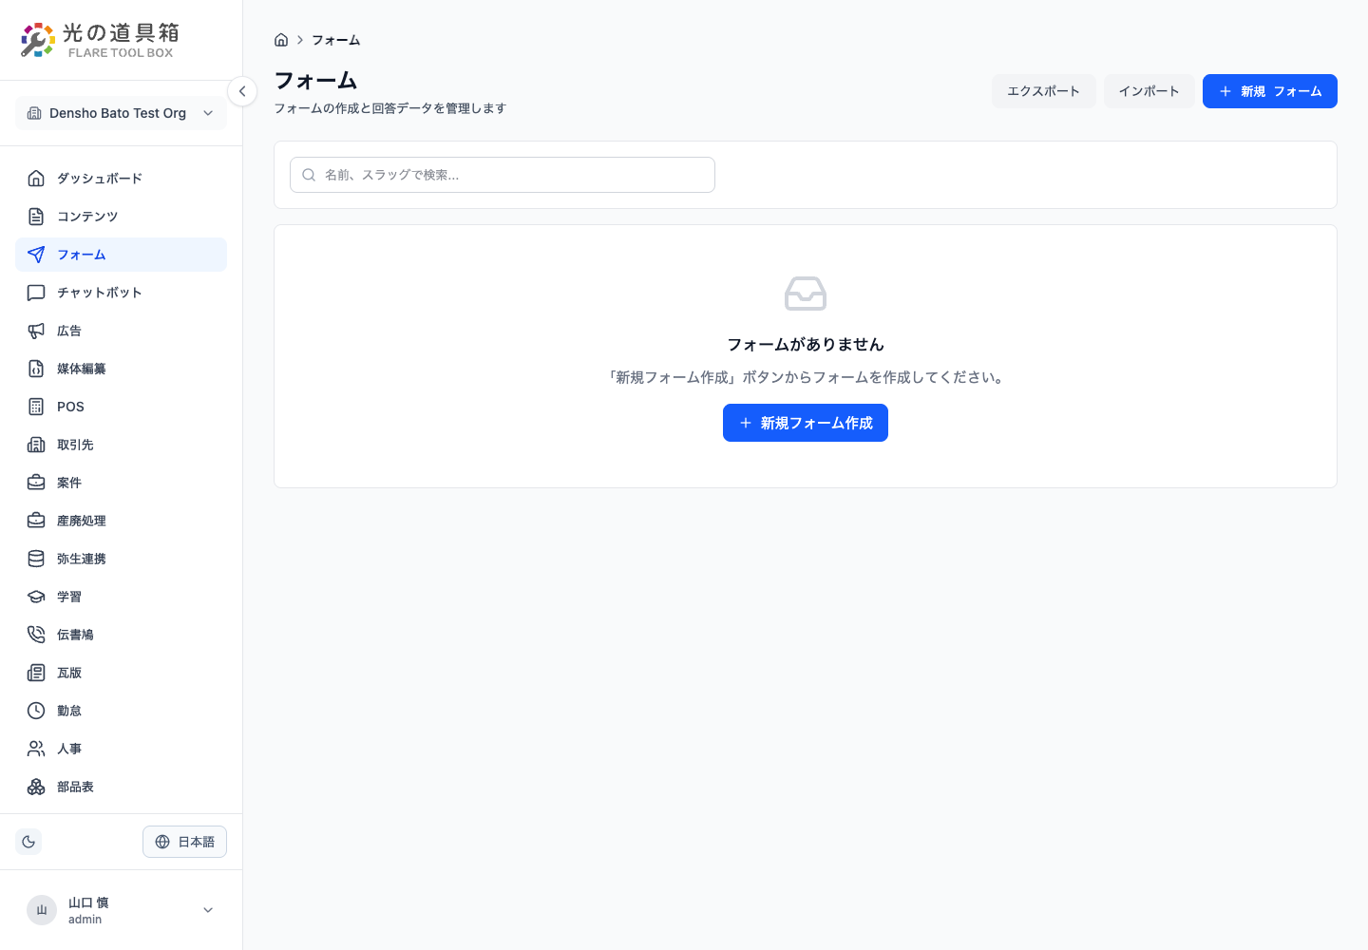Open 伝書鳩 in sidebar
1368x950 pixels.
[122, 635]
